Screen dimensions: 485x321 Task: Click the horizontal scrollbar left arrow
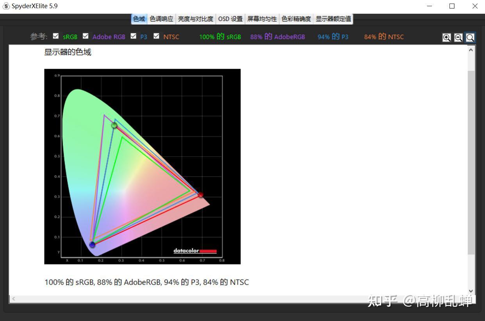pos(14,299)
